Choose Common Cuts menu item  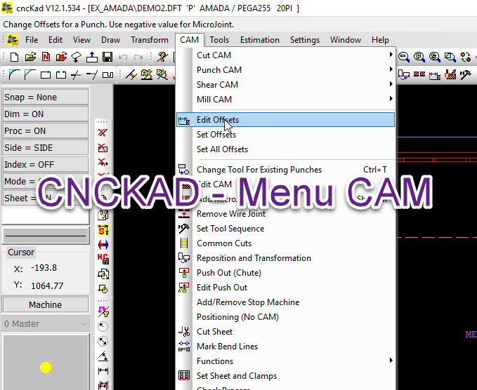click(x=285, y=243)
